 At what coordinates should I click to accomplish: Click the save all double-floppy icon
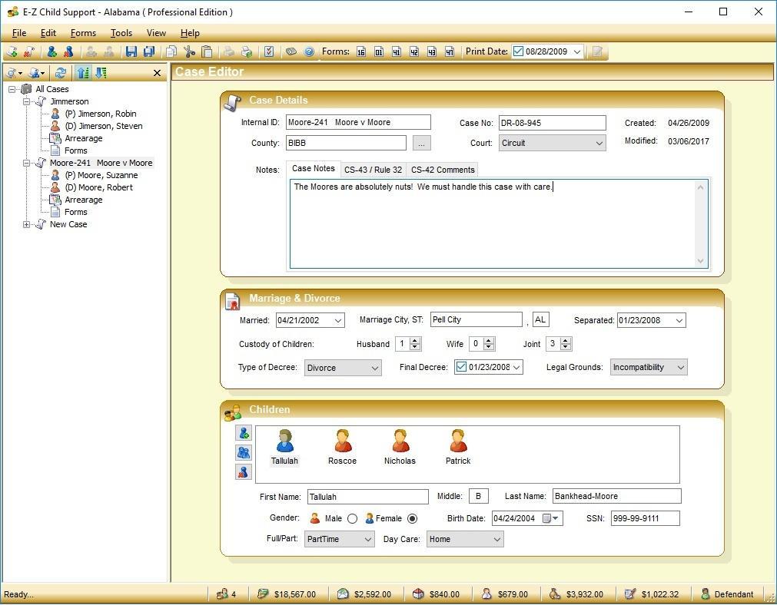click(x=148, y=51)
